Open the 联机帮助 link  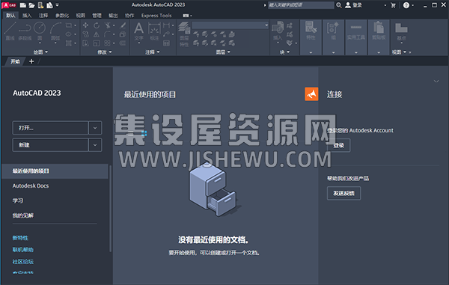23,250
